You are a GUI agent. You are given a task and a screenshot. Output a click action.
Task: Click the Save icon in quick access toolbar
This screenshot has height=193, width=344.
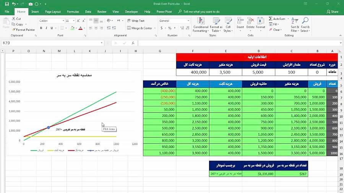tap(7, 4)
